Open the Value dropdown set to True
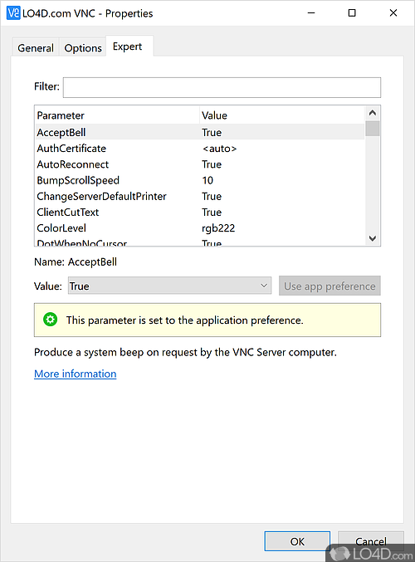The width and height of the screenshot is (415, 562). 169,286
